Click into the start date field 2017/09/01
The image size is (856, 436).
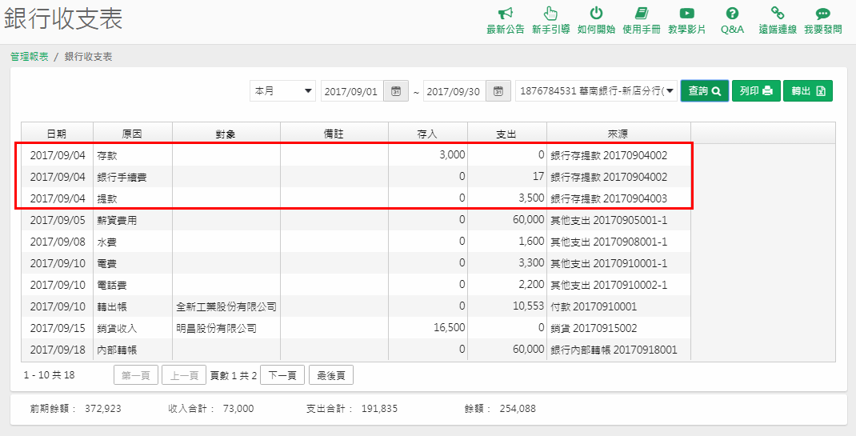coord(352,91)
